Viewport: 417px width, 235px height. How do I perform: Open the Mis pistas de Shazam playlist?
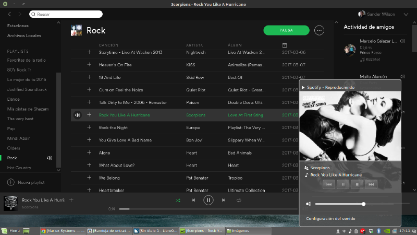coord(28,109)
